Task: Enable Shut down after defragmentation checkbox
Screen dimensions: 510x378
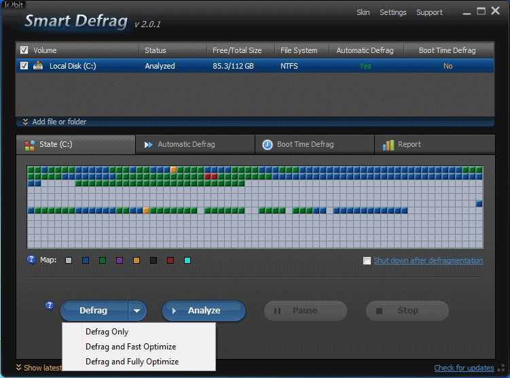Action: click(367, 260)
